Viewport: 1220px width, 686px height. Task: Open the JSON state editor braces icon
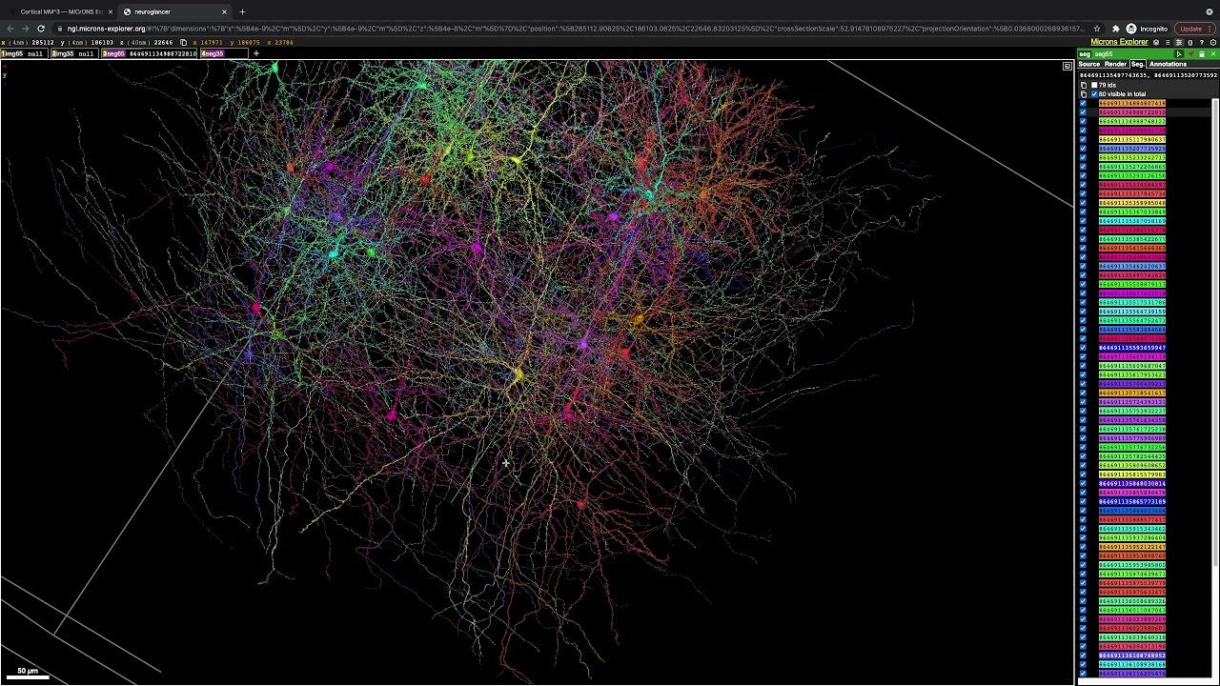[x=1190, y=43]
